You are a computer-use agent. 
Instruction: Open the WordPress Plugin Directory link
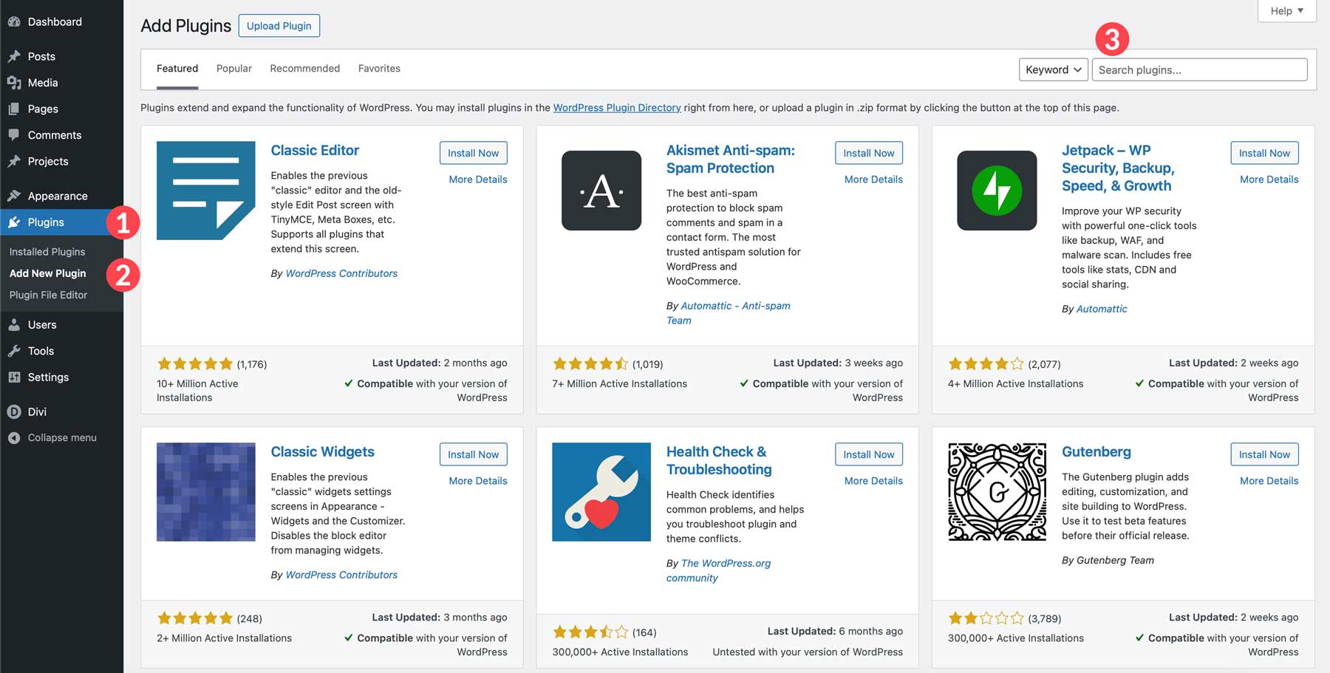tap(616, 107)
